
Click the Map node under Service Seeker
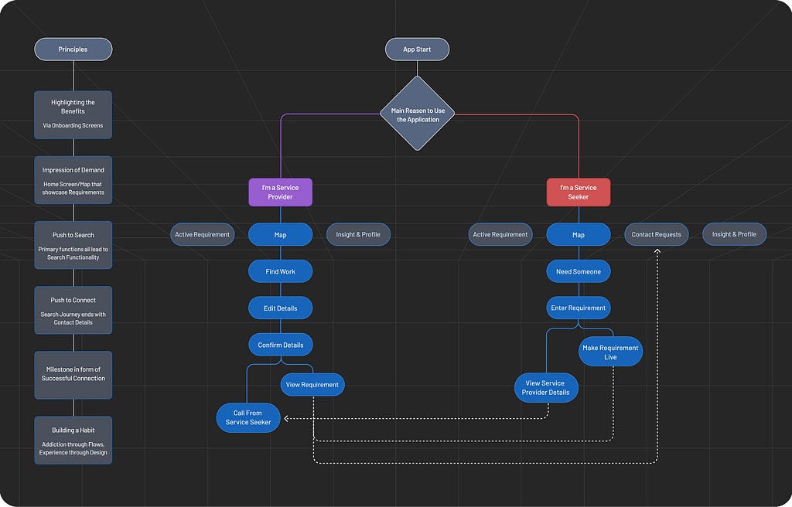[579, 234]
